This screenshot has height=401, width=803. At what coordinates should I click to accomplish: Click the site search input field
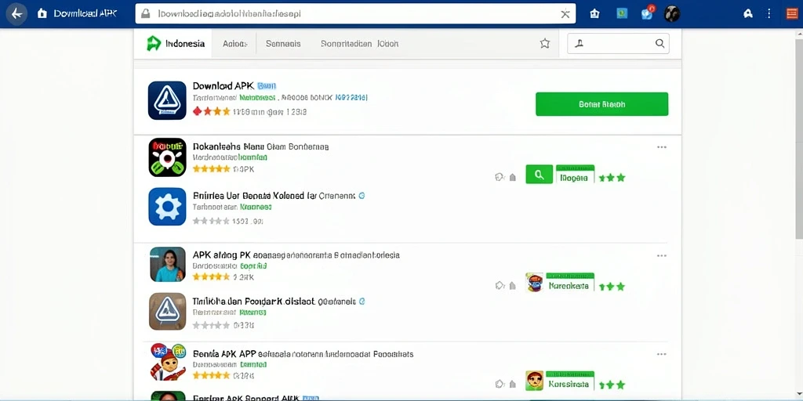pos(618,44)
